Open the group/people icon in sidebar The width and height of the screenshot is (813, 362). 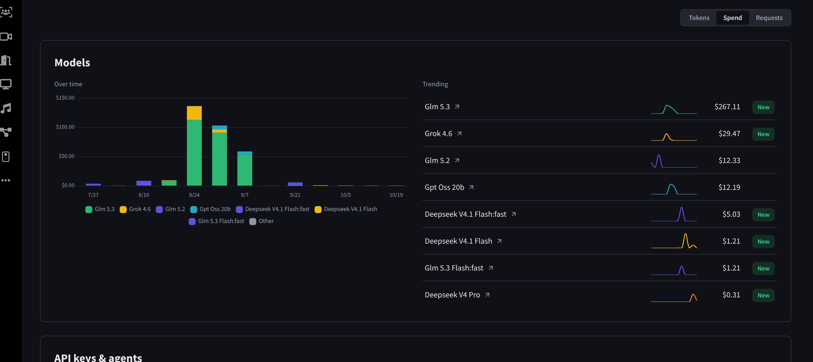point(6,12)
